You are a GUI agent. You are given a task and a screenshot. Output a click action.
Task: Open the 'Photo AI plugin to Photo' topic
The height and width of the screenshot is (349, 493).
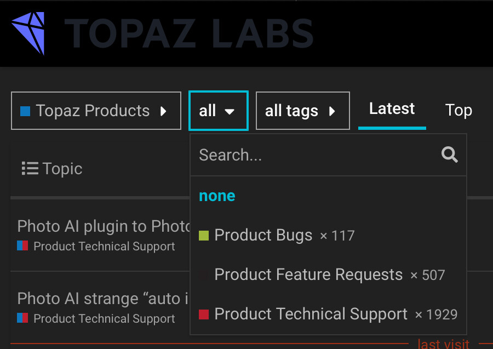104,226
